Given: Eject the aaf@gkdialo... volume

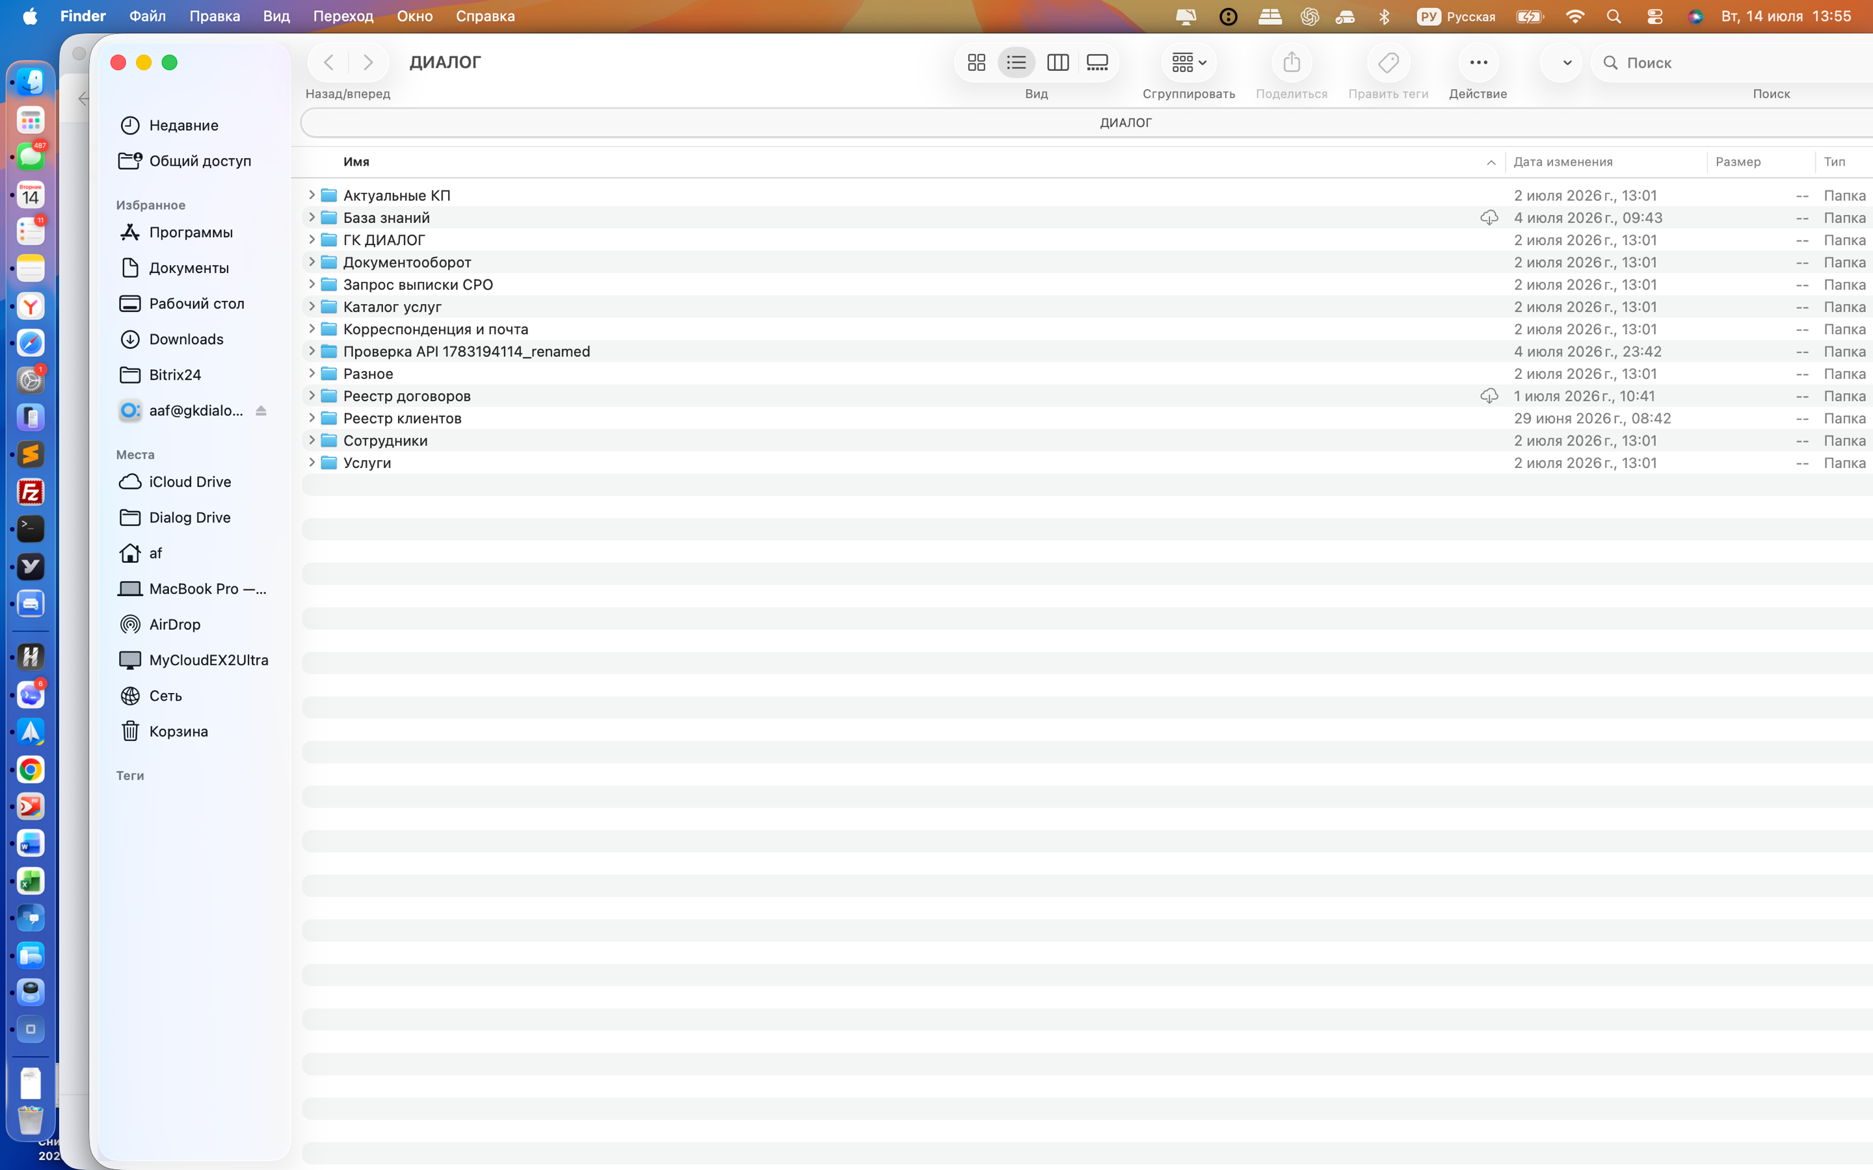Looking at the screenshot, I should pyautogui.click(x=261, y=411).
